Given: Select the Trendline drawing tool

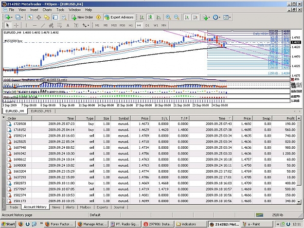Looking at the screenshot, I should 43,25.
